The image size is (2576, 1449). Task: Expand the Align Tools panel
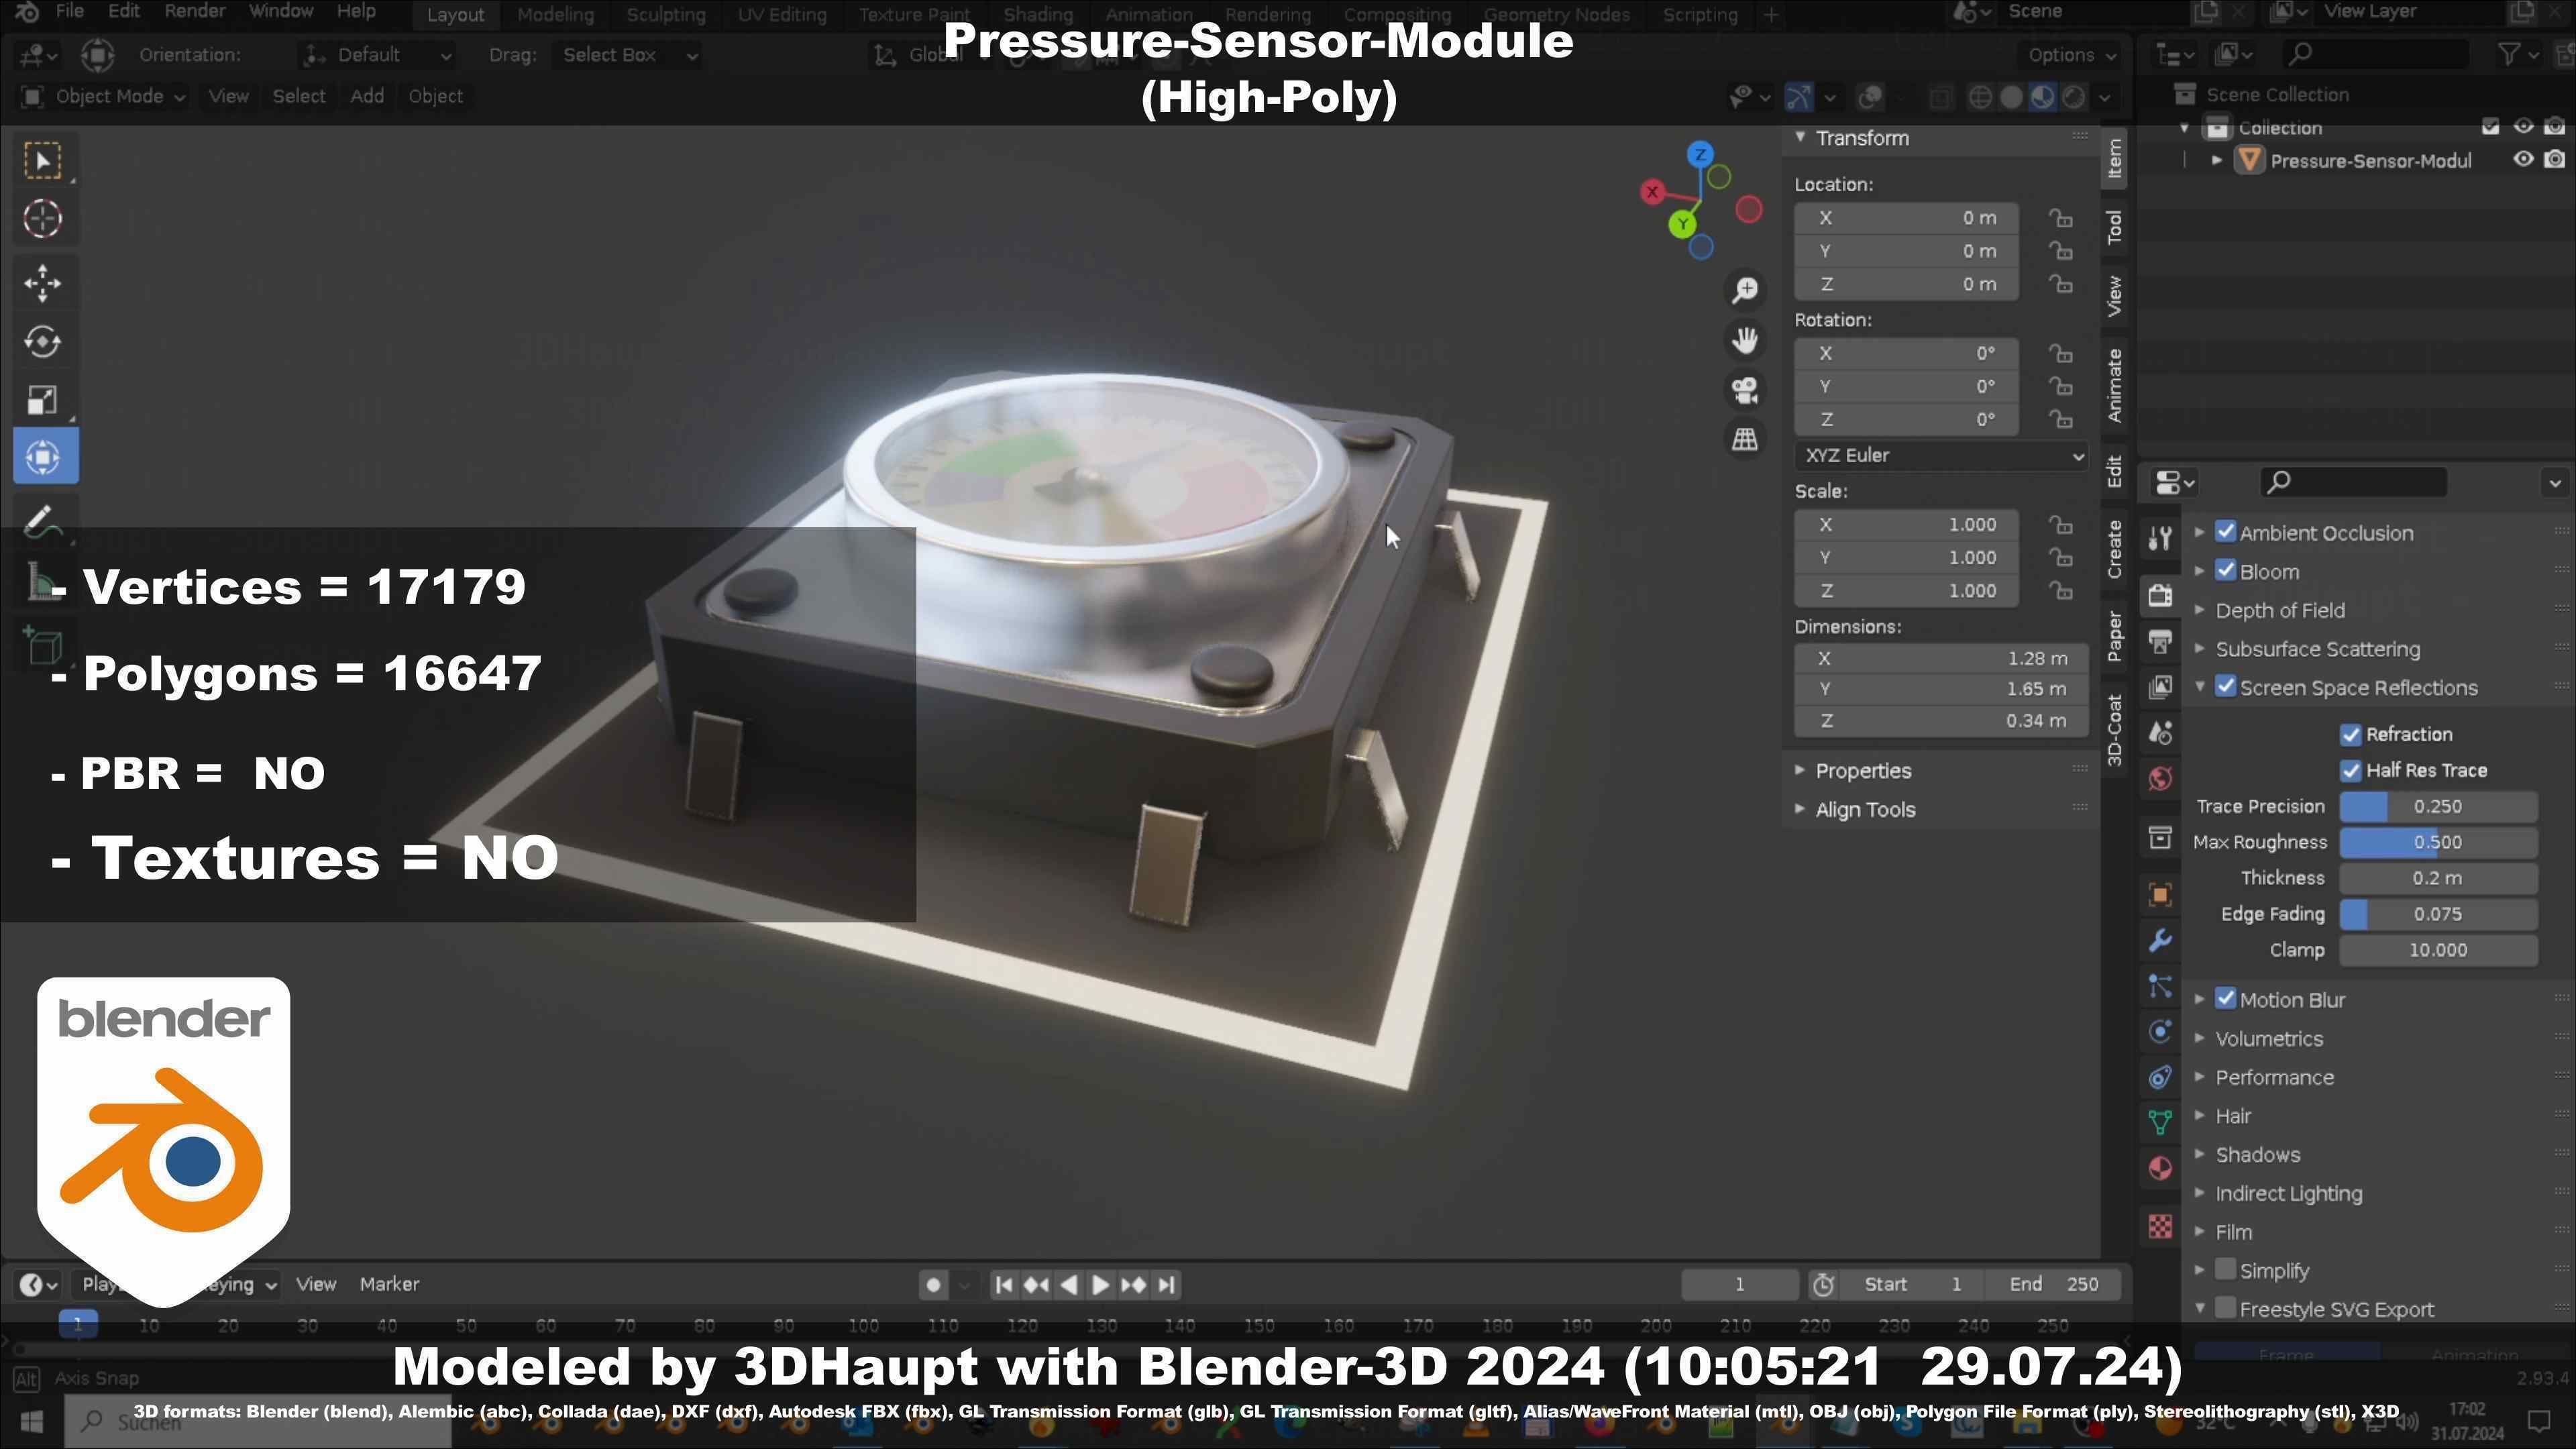1800,809
